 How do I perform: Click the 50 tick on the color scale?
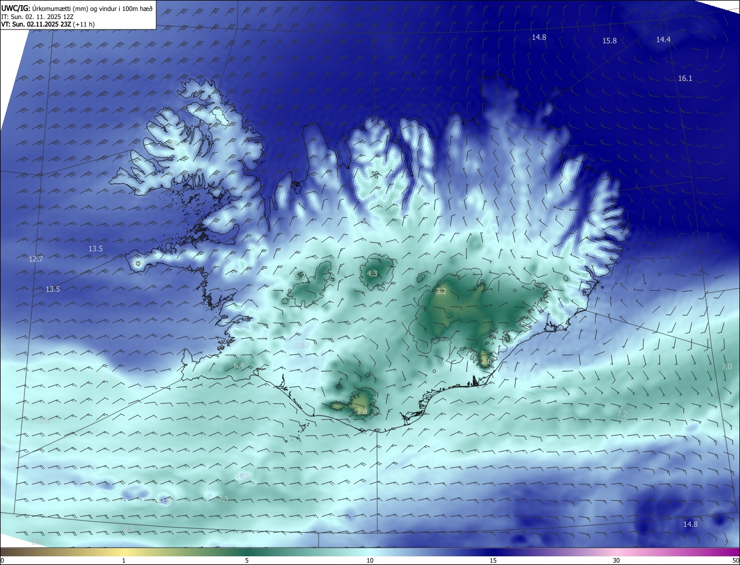(735, 560)
